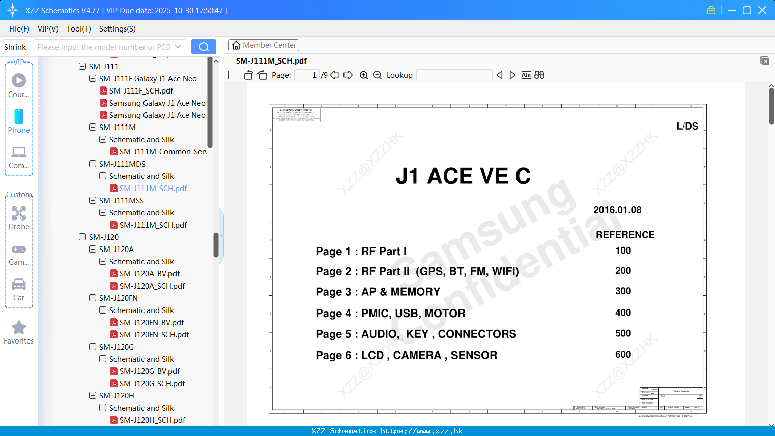
Task: Open the File(F) menu
Action: [x=19, y=28]
